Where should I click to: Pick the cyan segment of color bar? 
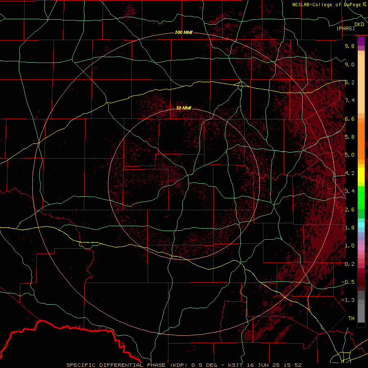361,225
